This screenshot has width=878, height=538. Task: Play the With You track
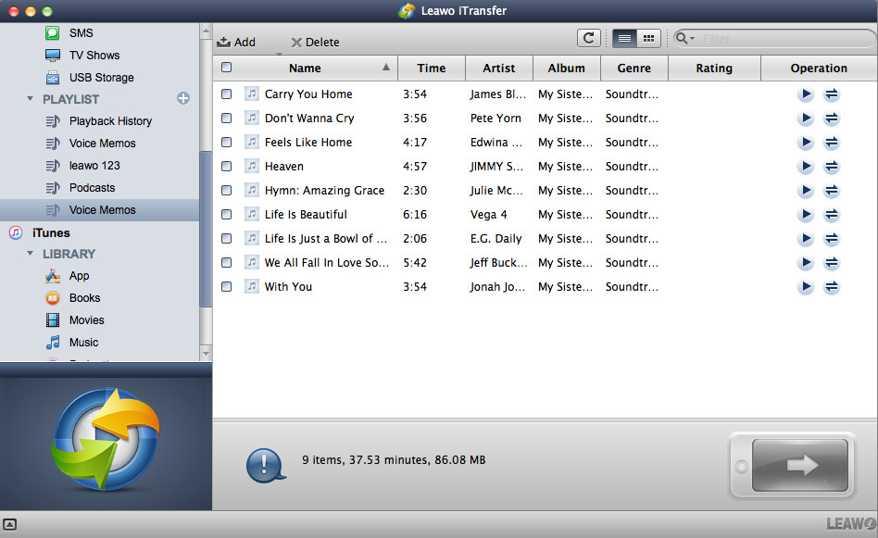point(806,287)
